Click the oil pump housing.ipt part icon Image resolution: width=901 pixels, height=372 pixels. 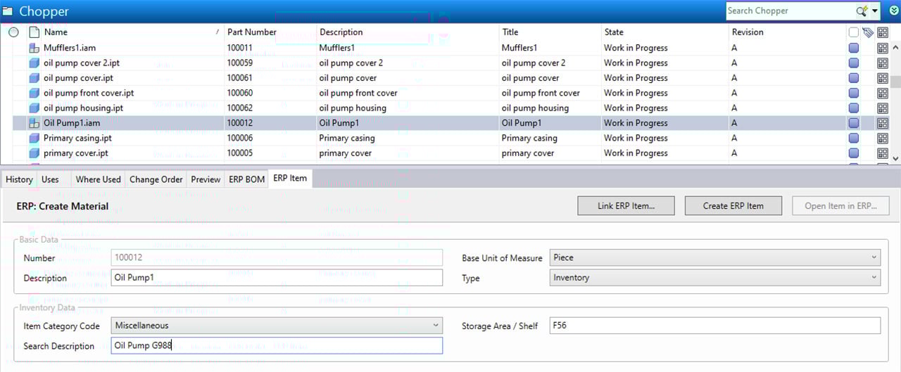pyautogui.click(x=33, y=108)
